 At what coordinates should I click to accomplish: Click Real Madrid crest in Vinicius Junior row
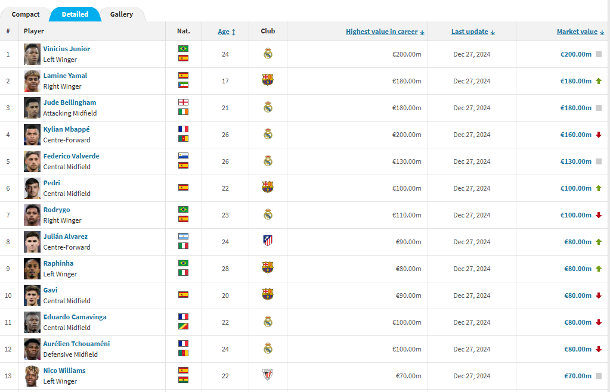[268, 54]
